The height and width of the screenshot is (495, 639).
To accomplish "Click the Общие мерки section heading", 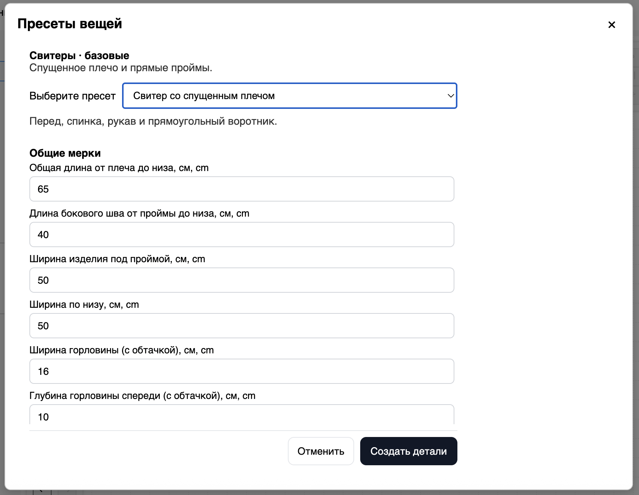I will tap(65, 153).
